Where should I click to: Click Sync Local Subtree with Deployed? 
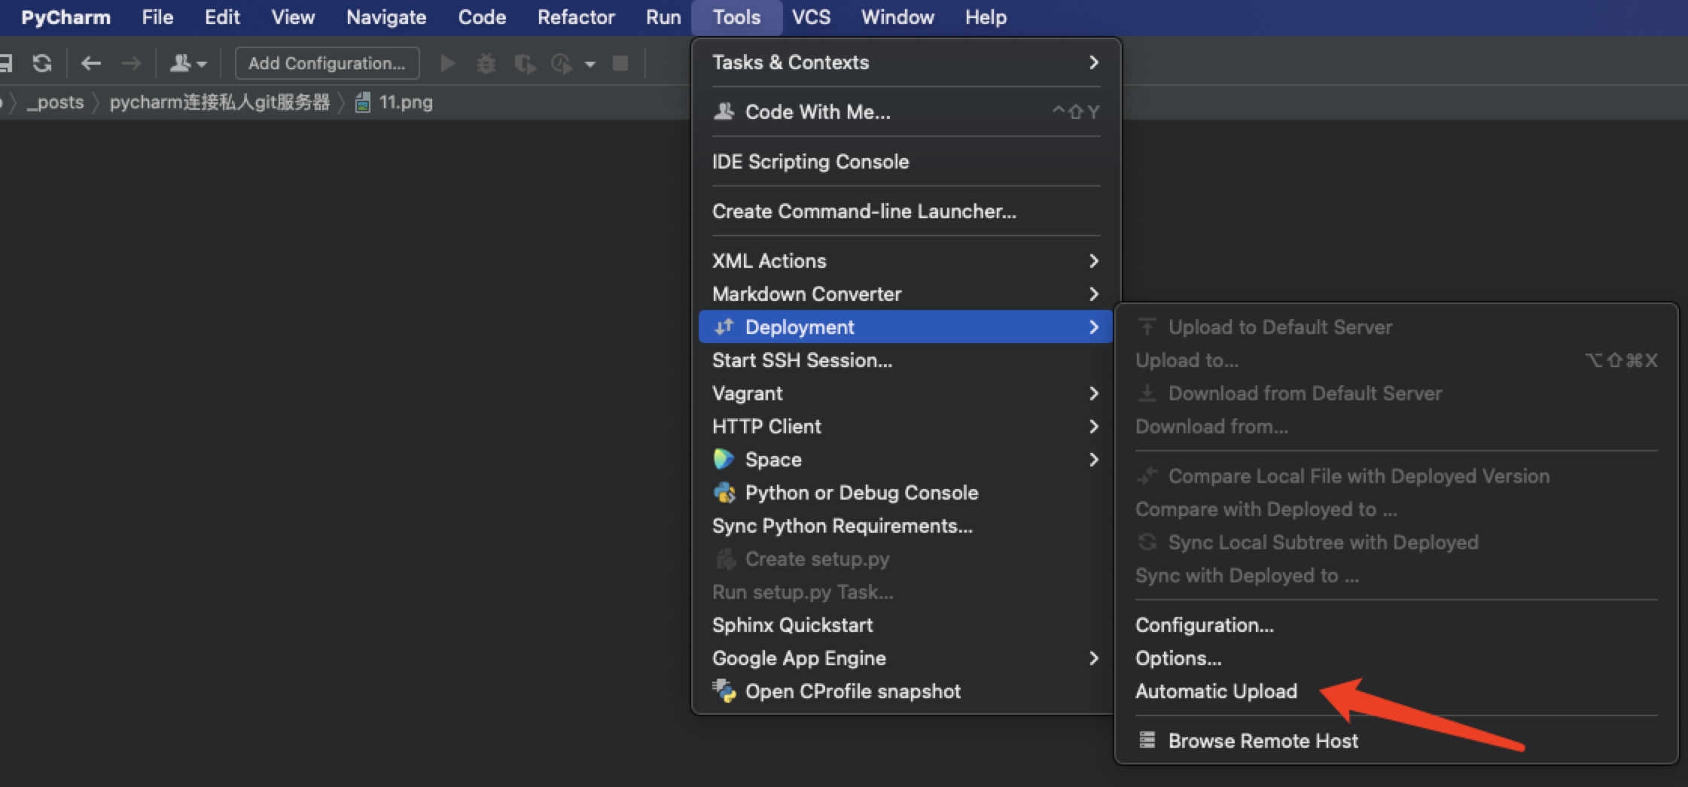coord(1397,542)
